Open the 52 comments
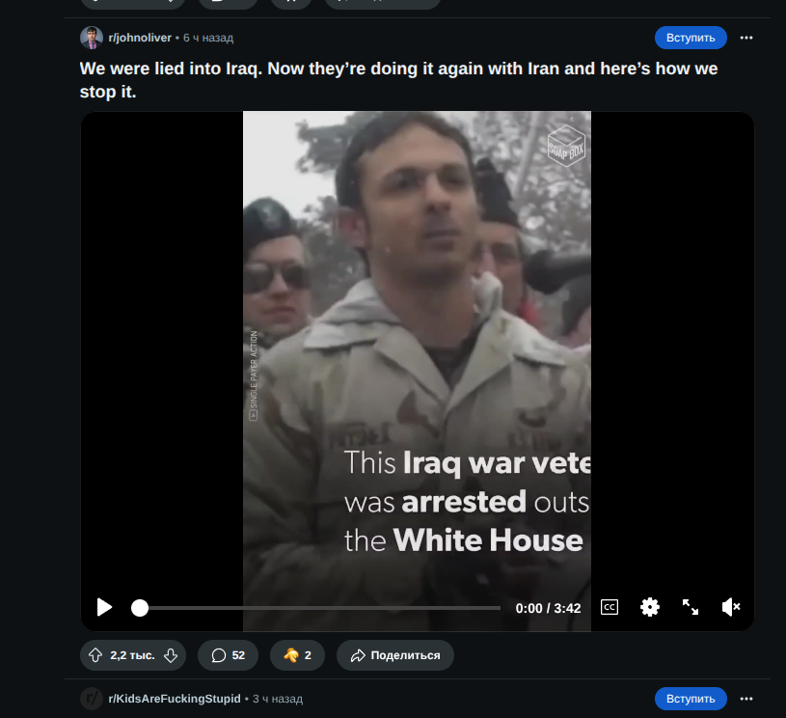 click(228, 655)
